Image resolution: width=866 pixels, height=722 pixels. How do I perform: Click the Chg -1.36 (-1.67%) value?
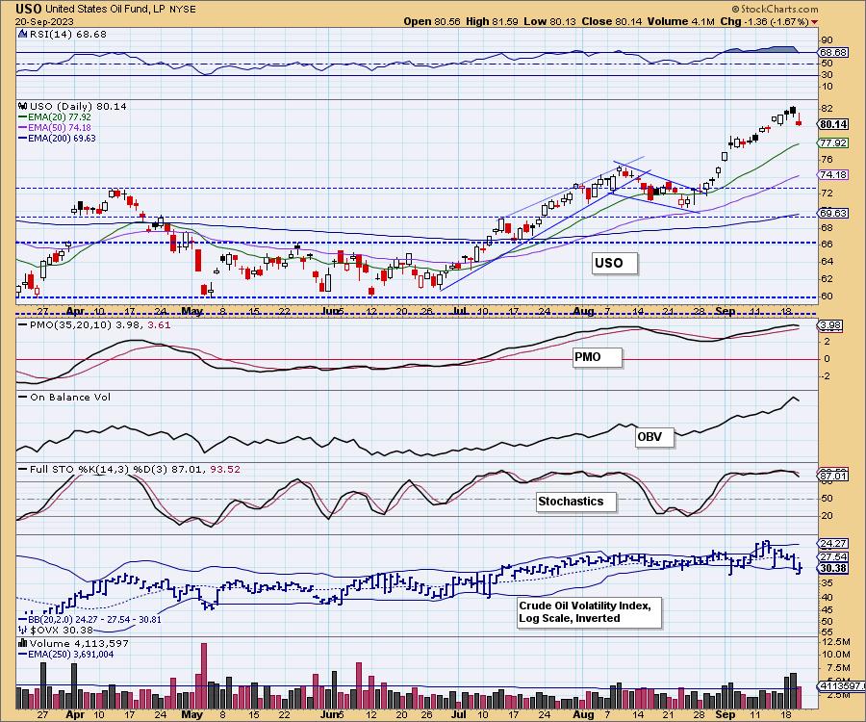764,21
